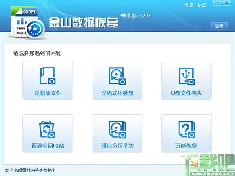
Task: Choose the U盘文件丢失 label
Action: point(187,93)
